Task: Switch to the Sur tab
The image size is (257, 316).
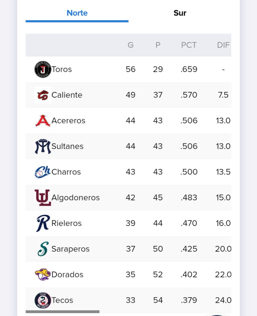Action: point(180,13)
